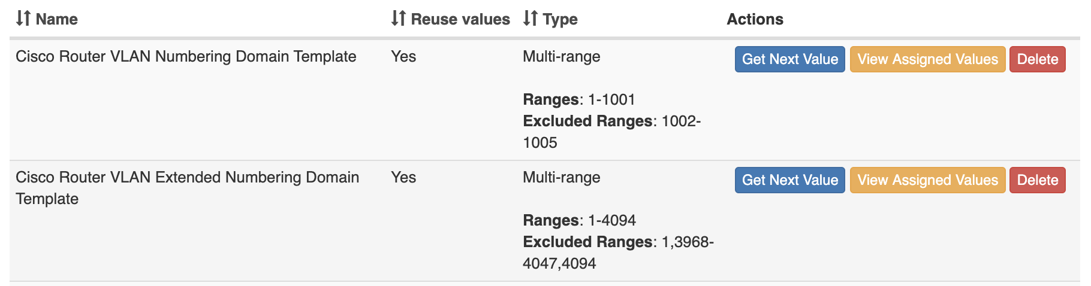The height and width of the screenshot is (286, 1091).
Task: Sort the table by the Name header label
Action: tap(56, 19)
